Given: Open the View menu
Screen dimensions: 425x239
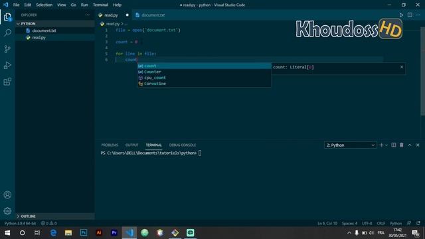Looking at the screenshot, I should pyautogui.click(x=62, y=5).
